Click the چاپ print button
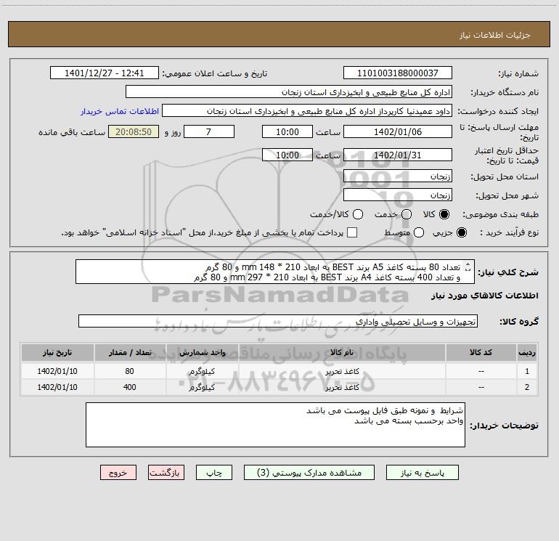This screenshot has width=559, height=541. (214, 473)
